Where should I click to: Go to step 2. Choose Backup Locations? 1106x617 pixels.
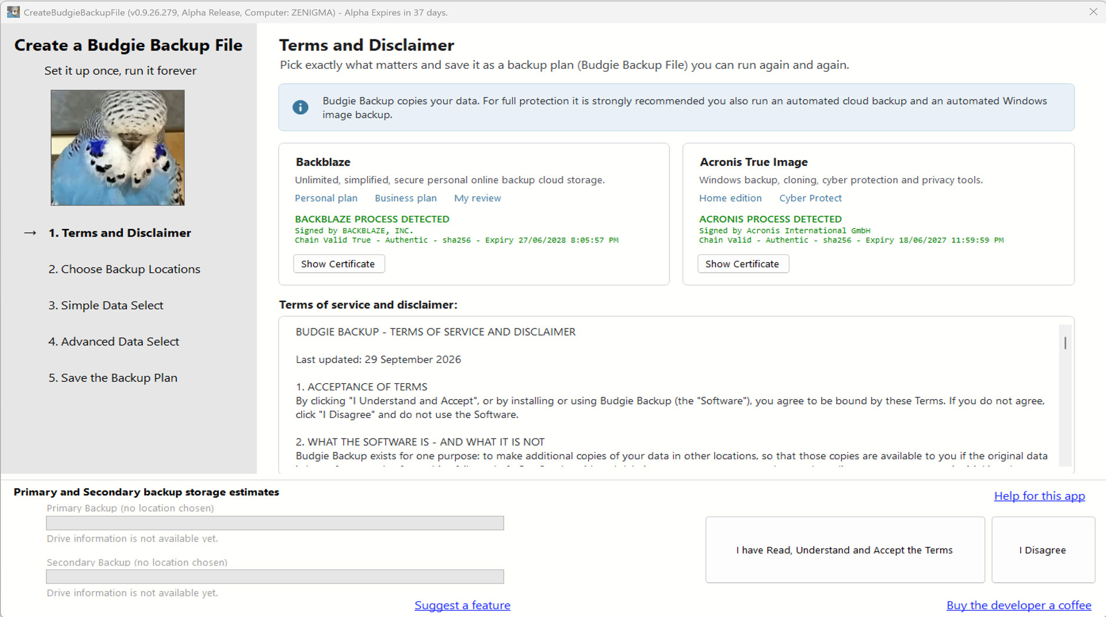124,269
